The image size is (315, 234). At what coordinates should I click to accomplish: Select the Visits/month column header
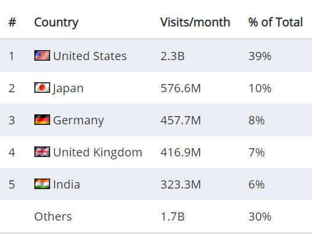(195, 22)
